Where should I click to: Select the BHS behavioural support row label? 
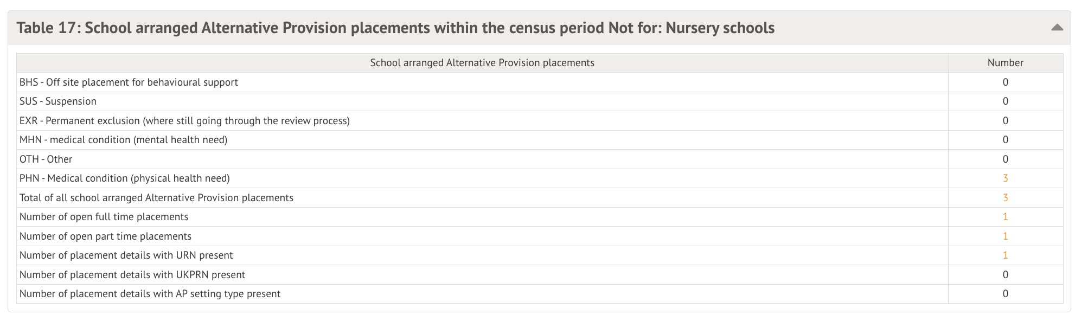(129, 82)
